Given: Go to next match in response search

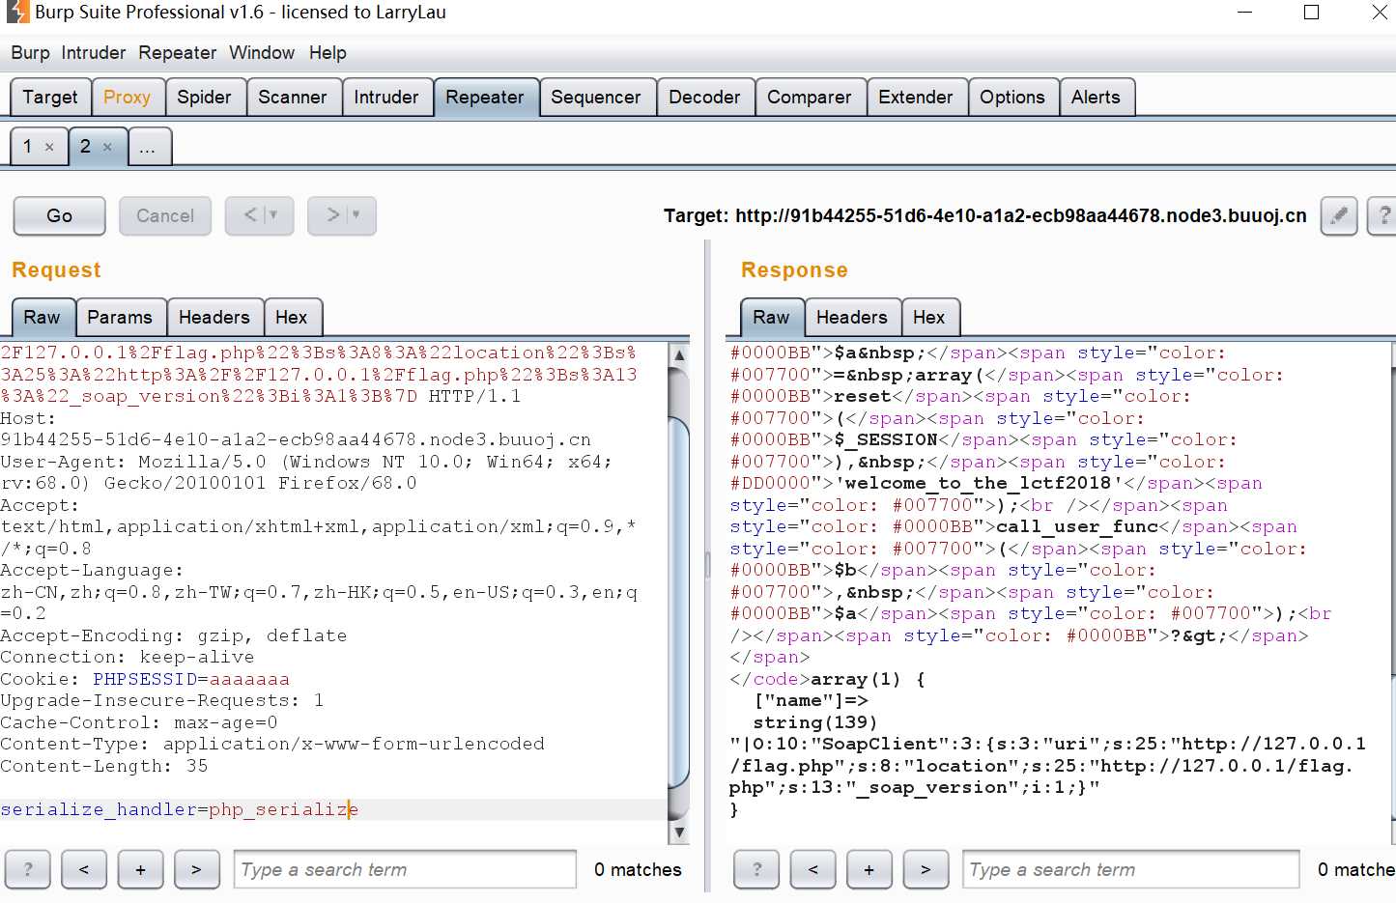Looking at the screenshot, I should coord(926,869).
